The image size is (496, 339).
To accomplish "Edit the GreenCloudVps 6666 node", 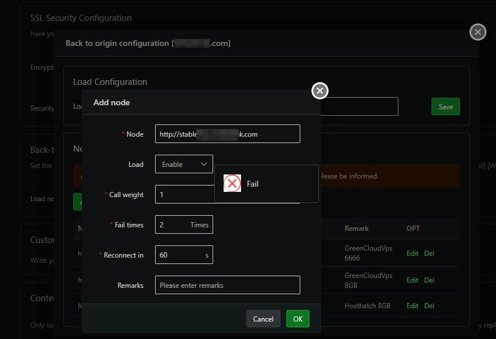I will point(412,253).
